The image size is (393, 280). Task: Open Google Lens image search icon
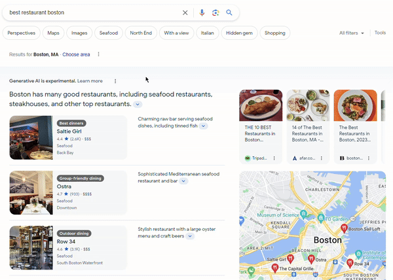[215, 12]
